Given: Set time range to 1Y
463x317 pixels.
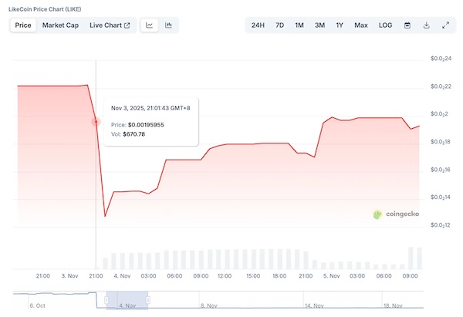Looking at the screenshot, I should pyautogui.click(x=340, y=25).
